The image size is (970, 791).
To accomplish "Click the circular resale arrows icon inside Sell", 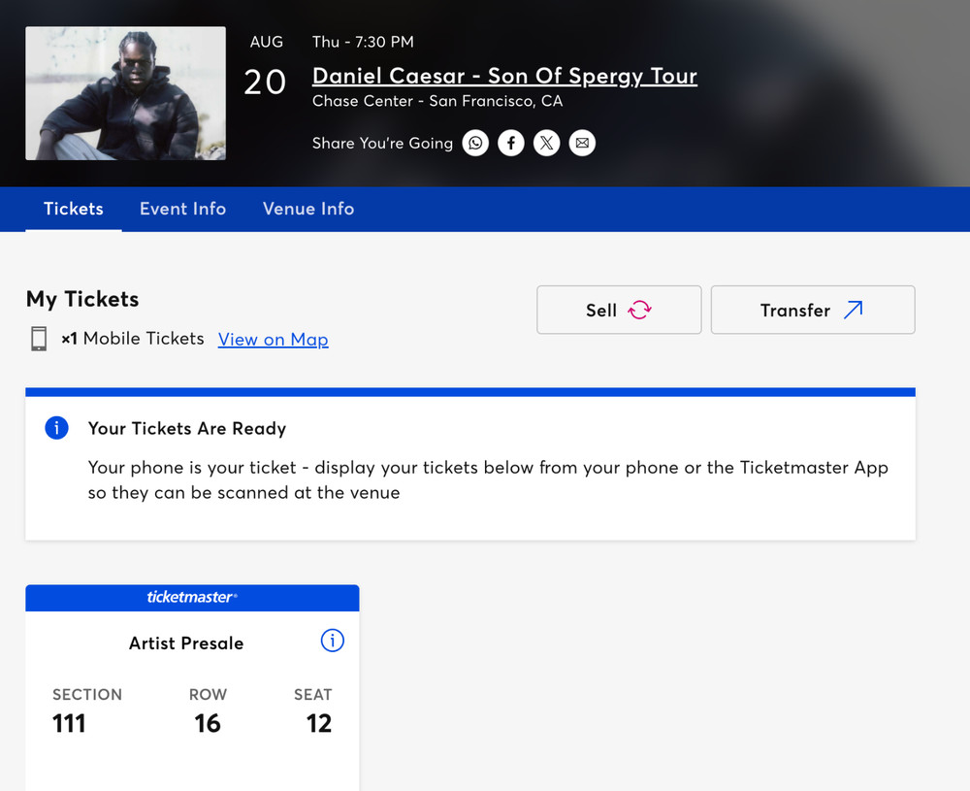I will coord(638,309).
